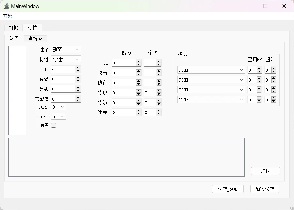Increase the 防御 个体 value up arrow
Viewport: 294px width, 210px height.
[x=159, y=81]
